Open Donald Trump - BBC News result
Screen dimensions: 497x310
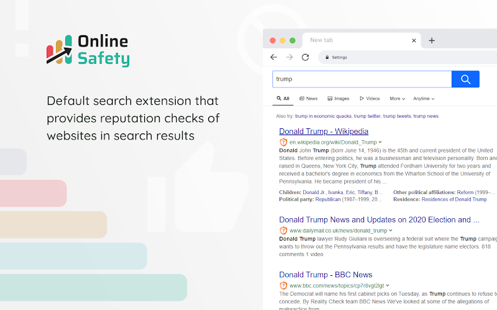click(x=326, y=275)
